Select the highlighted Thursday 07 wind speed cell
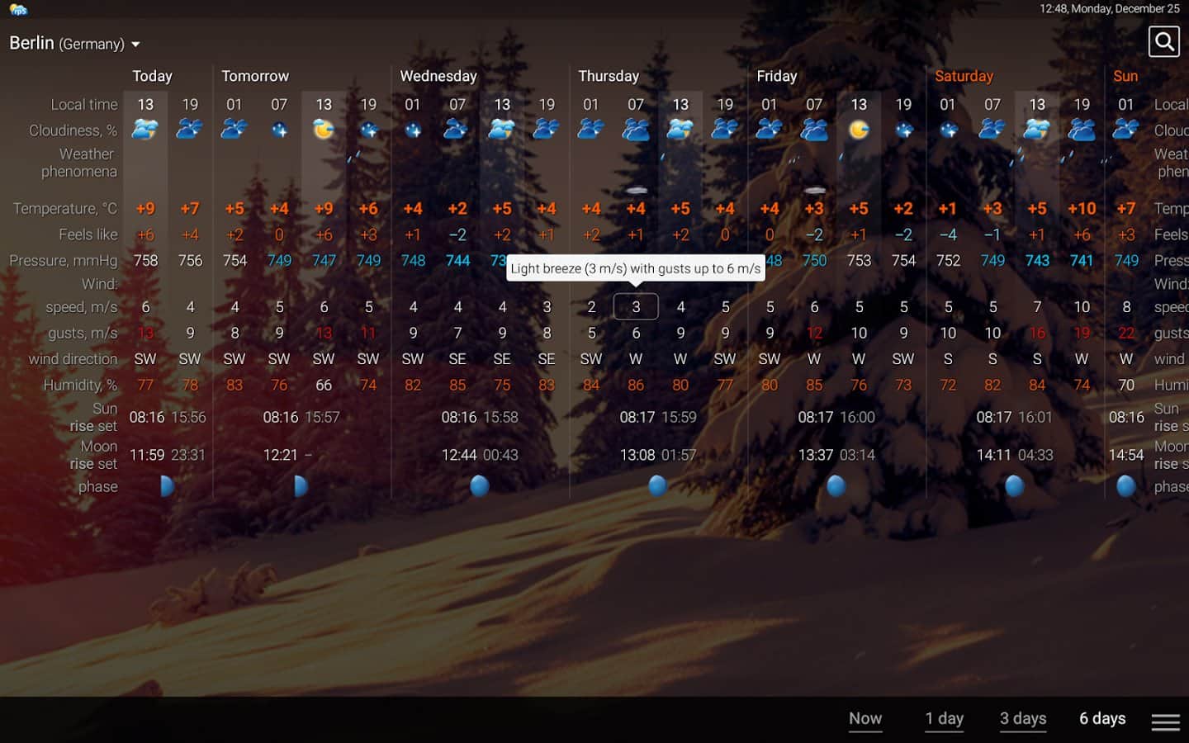Screen dimensions: 1189x743 [636, 307]
